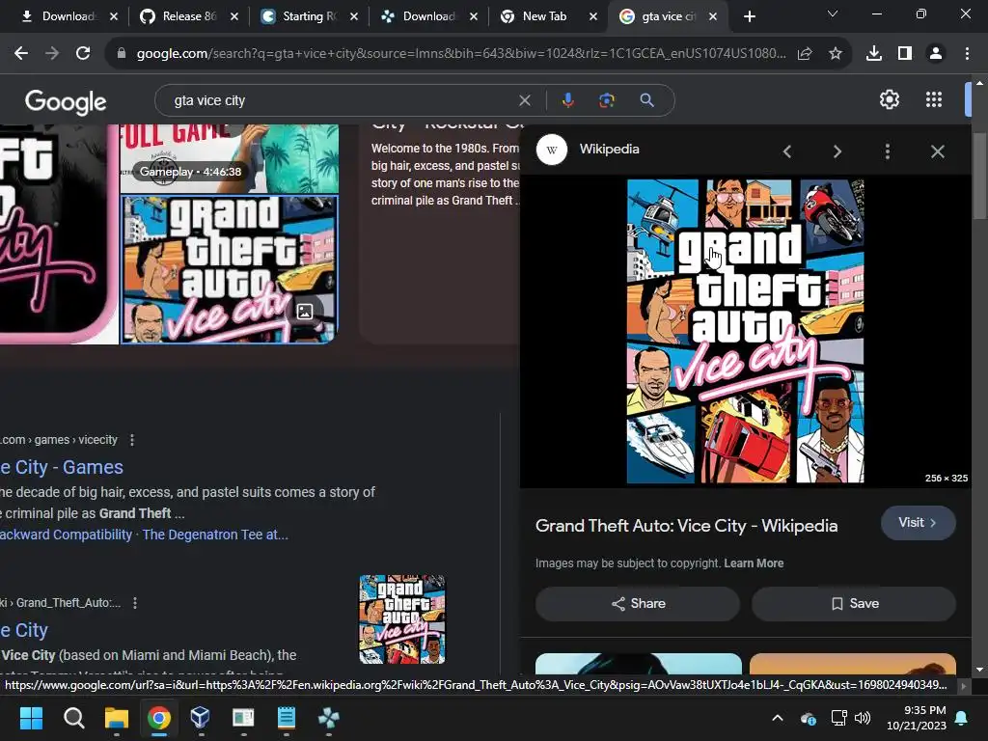Open more options in the Wikipedia image panel
This screenshot has height=741, width=988.
tap(888, 151)
